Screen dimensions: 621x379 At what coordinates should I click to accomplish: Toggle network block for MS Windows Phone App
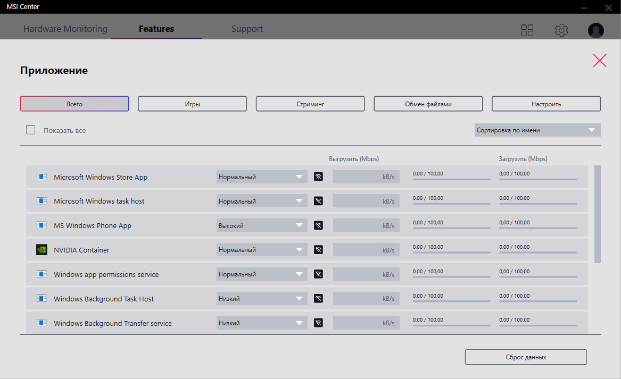coord(318,225)
